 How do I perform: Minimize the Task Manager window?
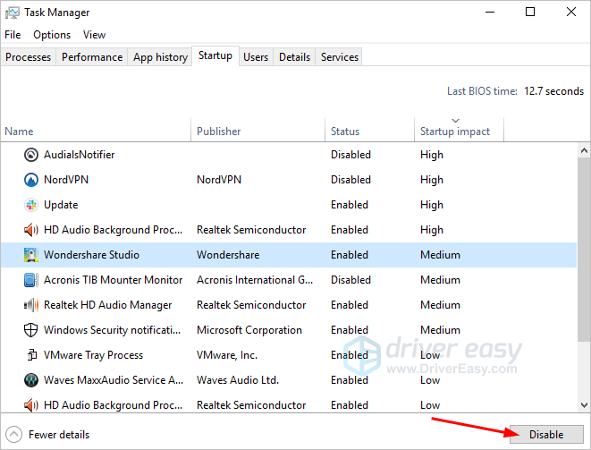490,12
